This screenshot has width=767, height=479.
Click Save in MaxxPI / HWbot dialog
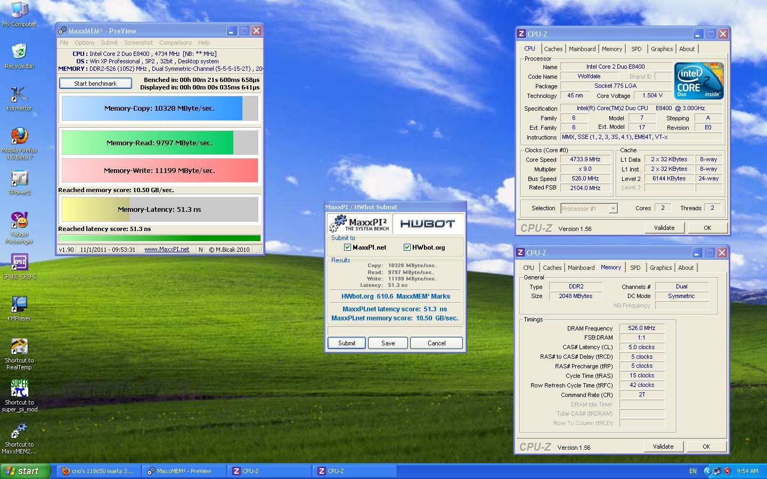coord(388,343)
